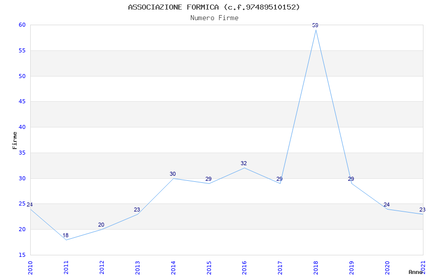Click data label '29' at the 2017 point
428x277 pixels.
(x=279, y=179)
